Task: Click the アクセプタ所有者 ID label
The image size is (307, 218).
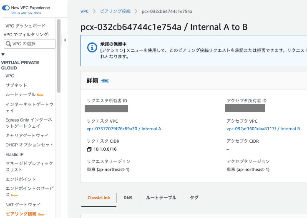Action: tap(247, 101)
